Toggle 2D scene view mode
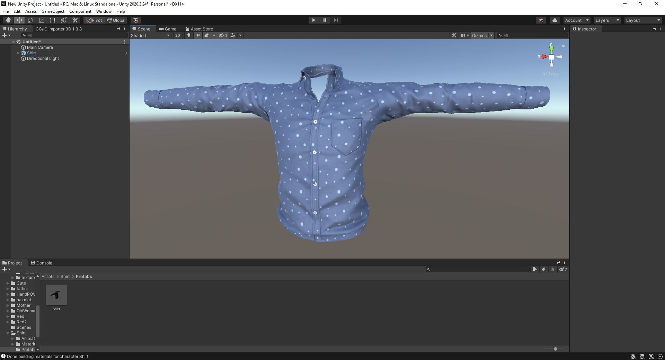The width and height of the screenshot is (665, 360). coord(177,35)
